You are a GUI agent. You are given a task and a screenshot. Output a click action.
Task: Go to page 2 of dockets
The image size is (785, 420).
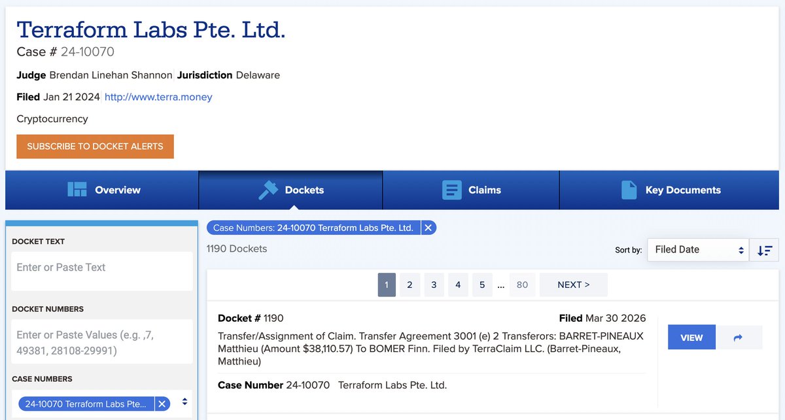(x=410, y=285)
